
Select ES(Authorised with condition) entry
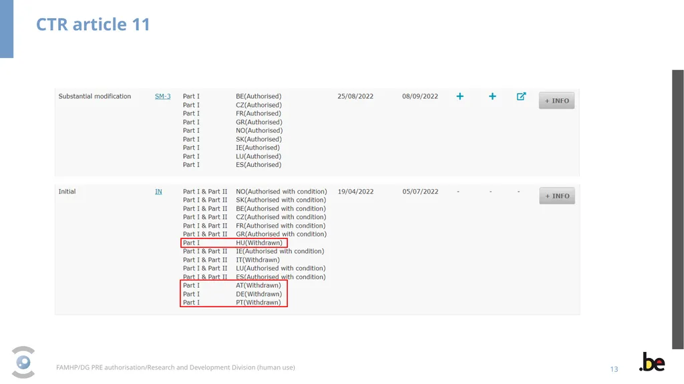coord(281,276)
